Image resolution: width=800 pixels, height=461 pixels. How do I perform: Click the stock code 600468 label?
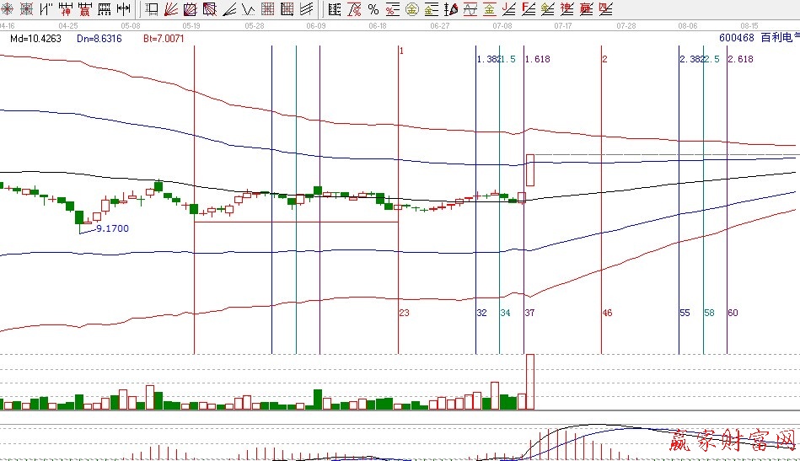(738, 38)
